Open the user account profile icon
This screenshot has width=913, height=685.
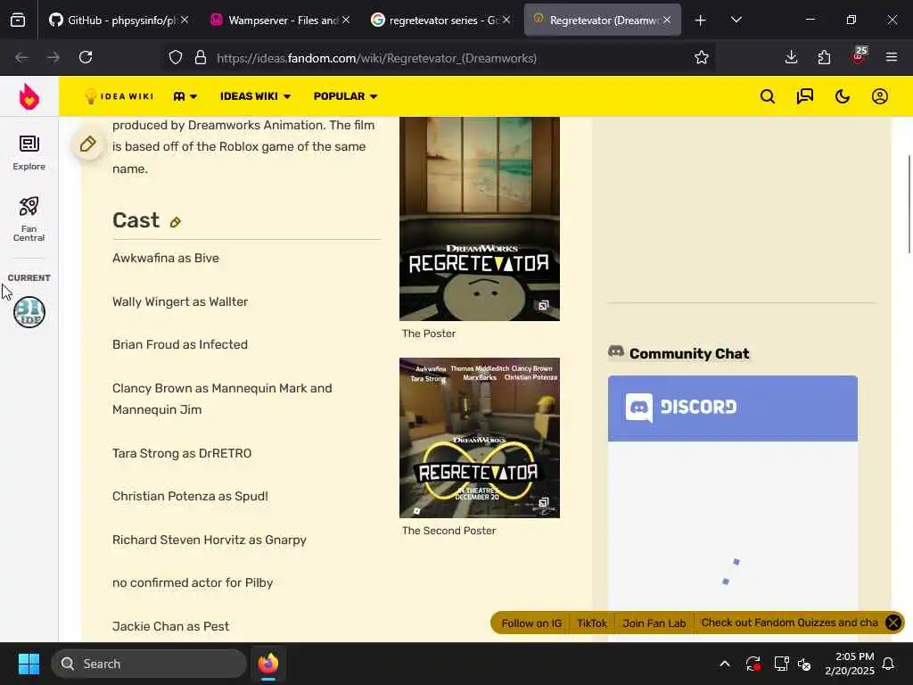point(879,96)
